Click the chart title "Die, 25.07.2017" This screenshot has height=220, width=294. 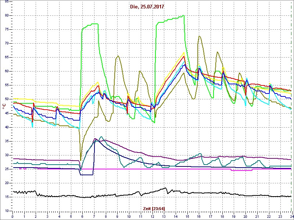[147, 7]
